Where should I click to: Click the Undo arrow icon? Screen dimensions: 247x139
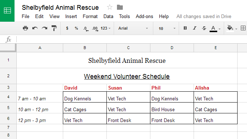click(x=35, y=28)
